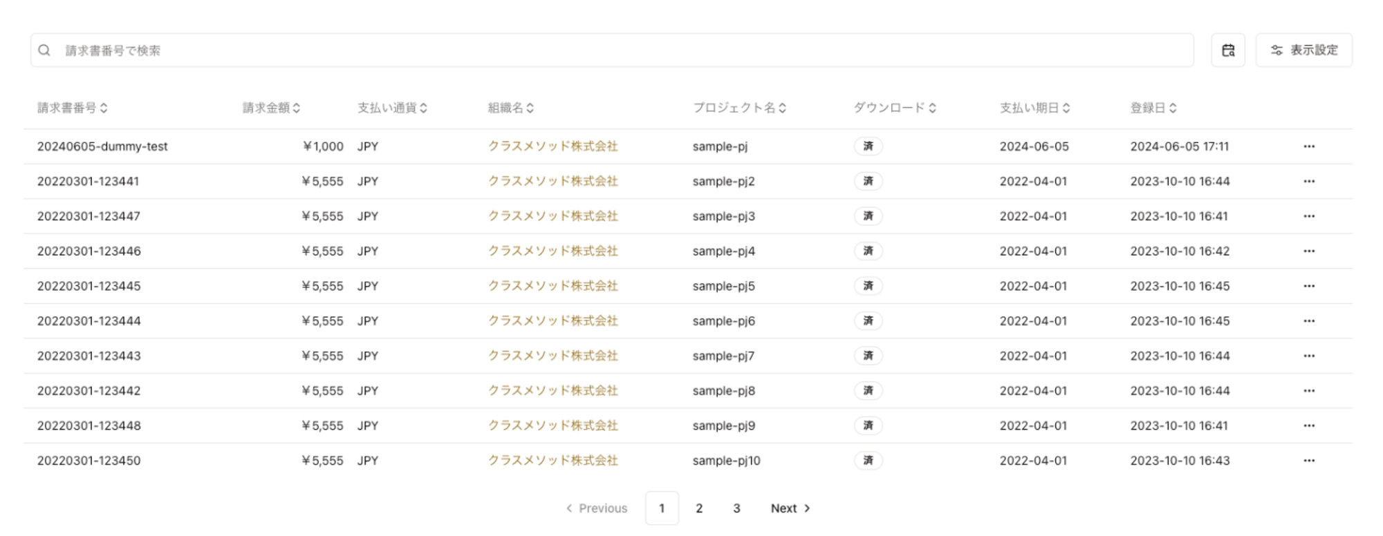
Task: Open more menu for 20220301-123447 row
Action: pyautogui.click(x=1309, y=216)
